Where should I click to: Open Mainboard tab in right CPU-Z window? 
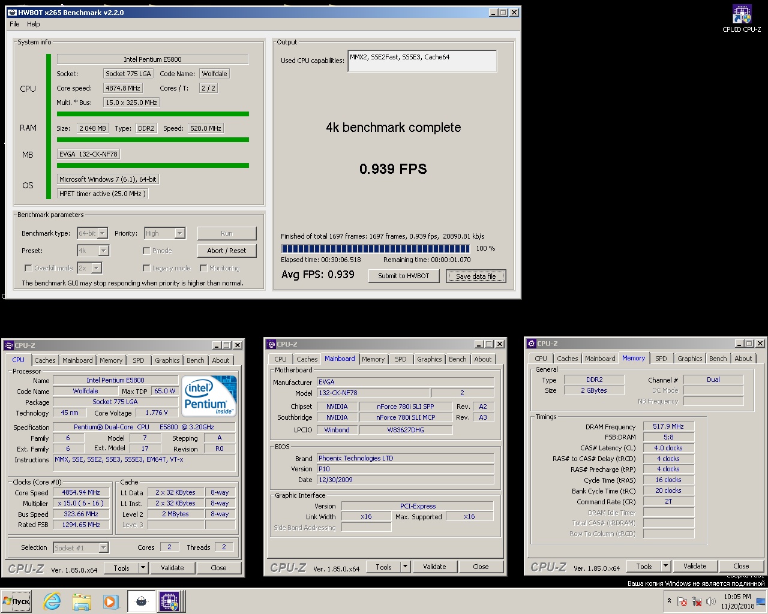(600, 359)
